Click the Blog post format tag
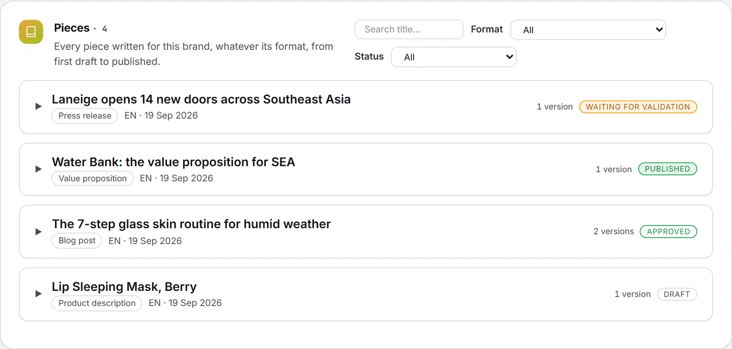 click(x=77, y=240)
